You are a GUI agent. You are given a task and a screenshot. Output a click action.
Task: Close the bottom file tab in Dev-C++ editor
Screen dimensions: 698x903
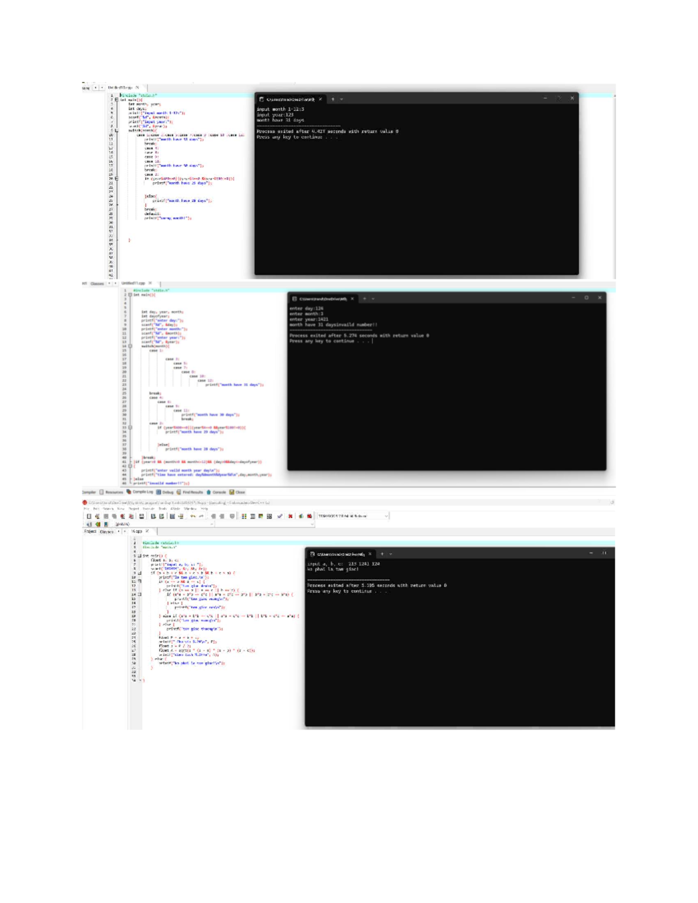pyautogui.click(x=147, y=531)
